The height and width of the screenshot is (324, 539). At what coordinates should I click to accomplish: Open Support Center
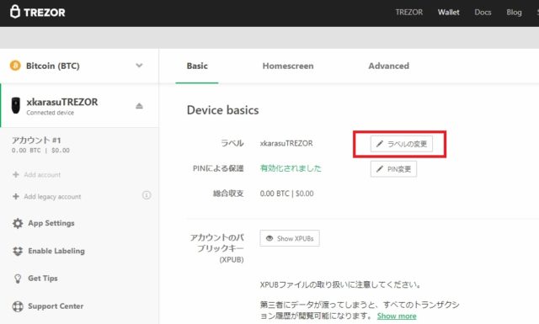(x=56, y=305)
